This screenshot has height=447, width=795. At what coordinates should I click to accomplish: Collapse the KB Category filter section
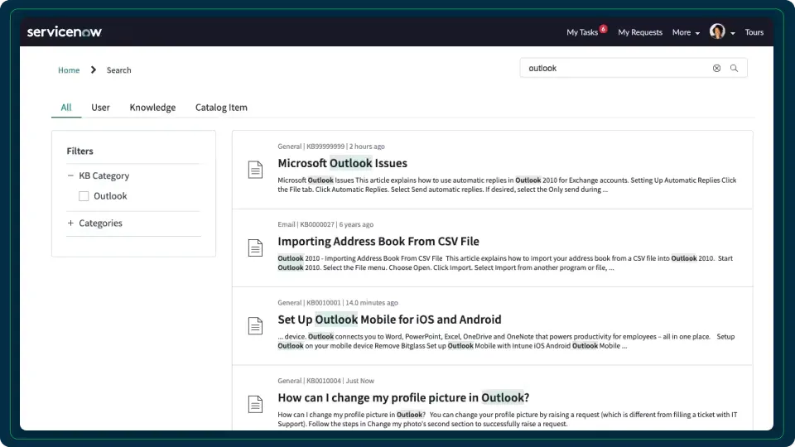click(70, 175)
